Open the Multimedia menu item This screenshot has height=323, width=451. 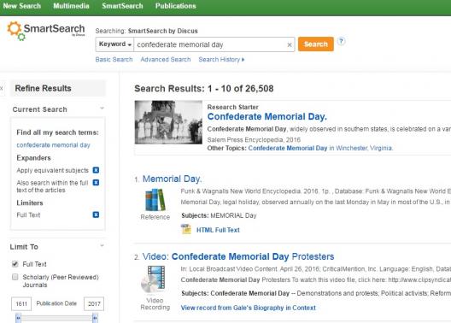coord(71,6)
